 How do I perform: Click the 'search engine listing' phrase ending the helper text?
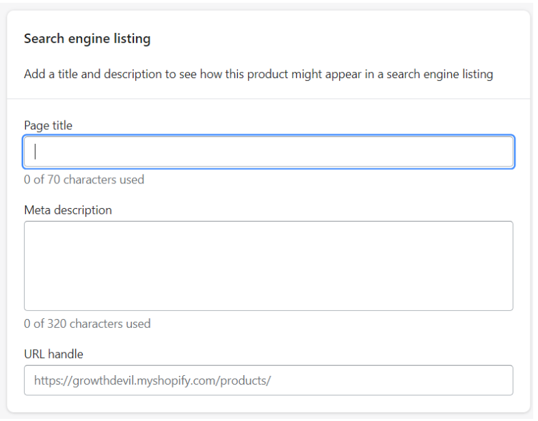click(440, 74)
